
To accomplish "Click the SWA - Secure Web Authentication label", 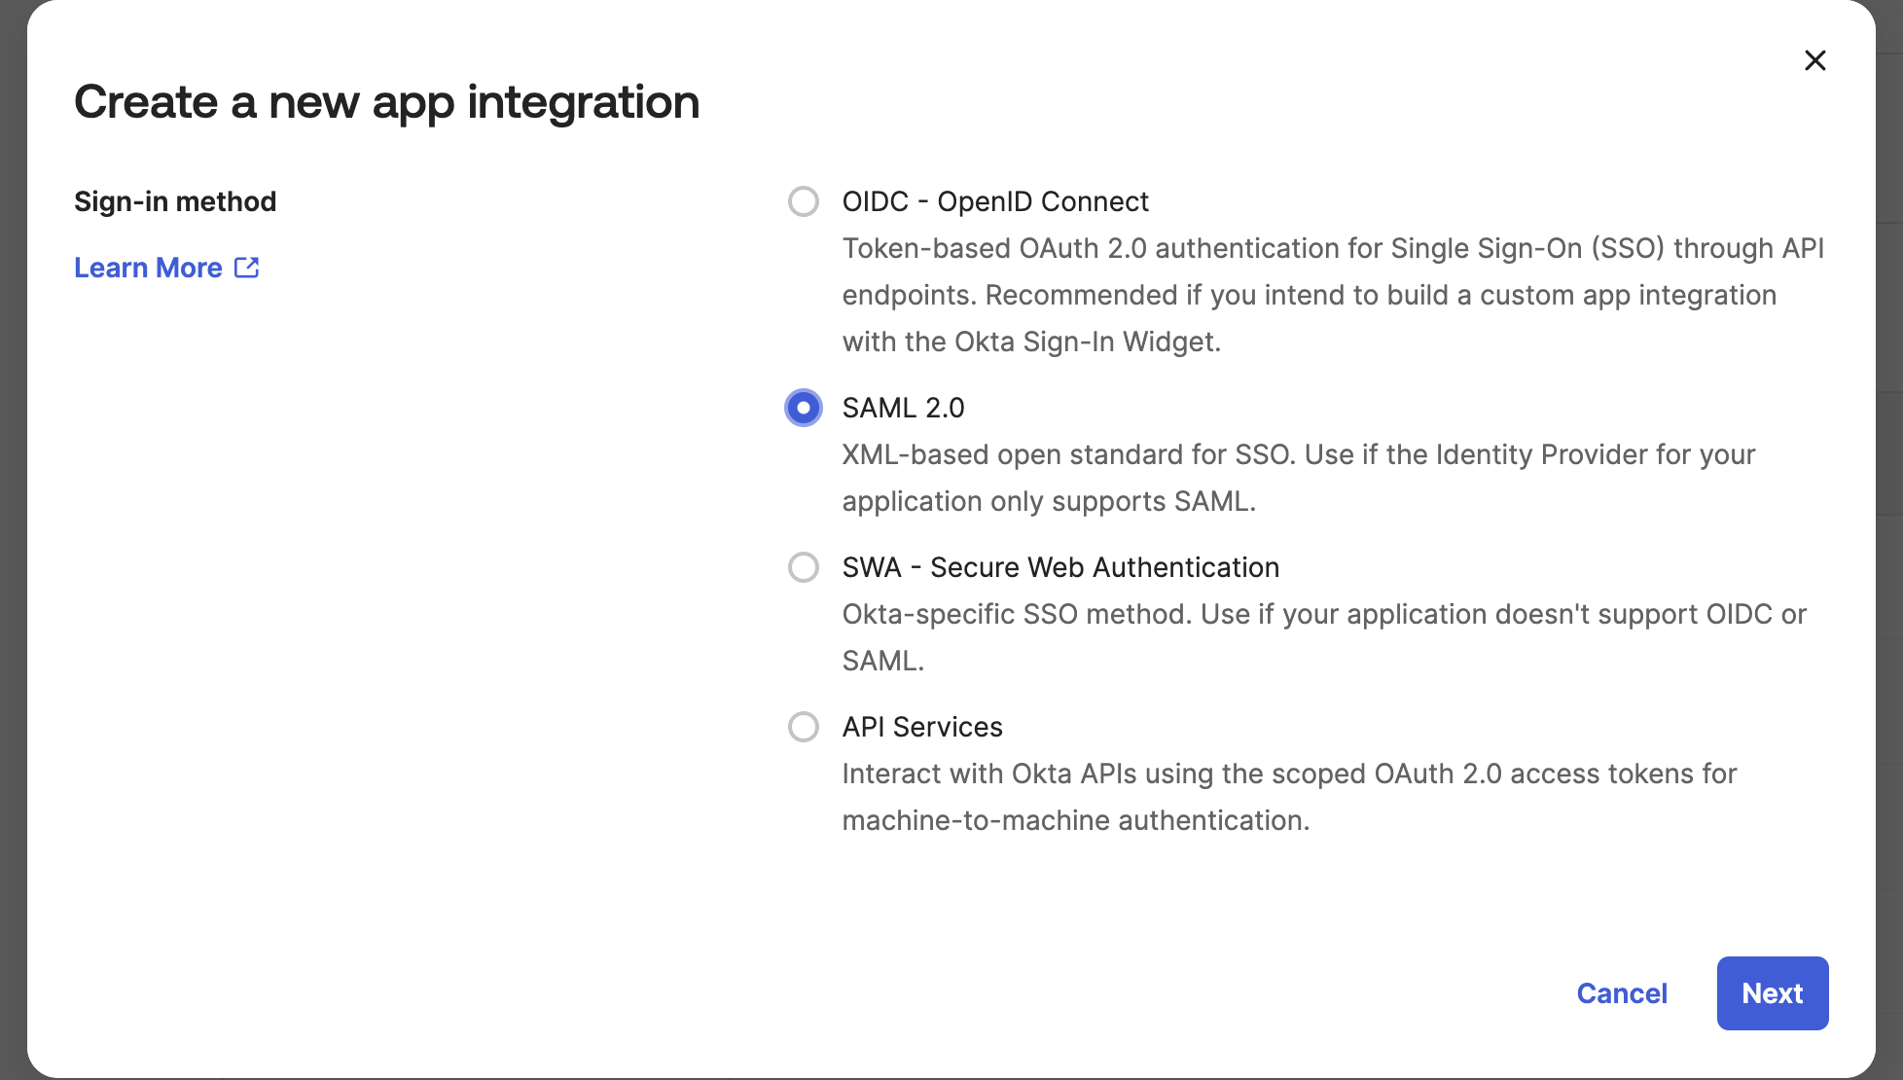I will 1060,567.
